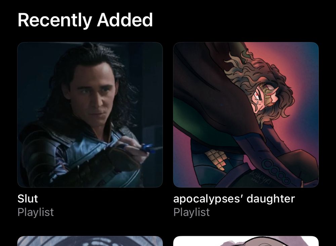This screenshot has width=336, height=246.
Task: Open the partially visible grey-blue cover thumbnail
Action: [x=90, y=241]
